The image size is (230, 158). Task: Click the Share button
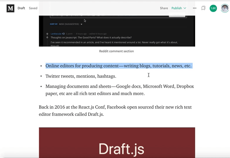coord(164,8)
